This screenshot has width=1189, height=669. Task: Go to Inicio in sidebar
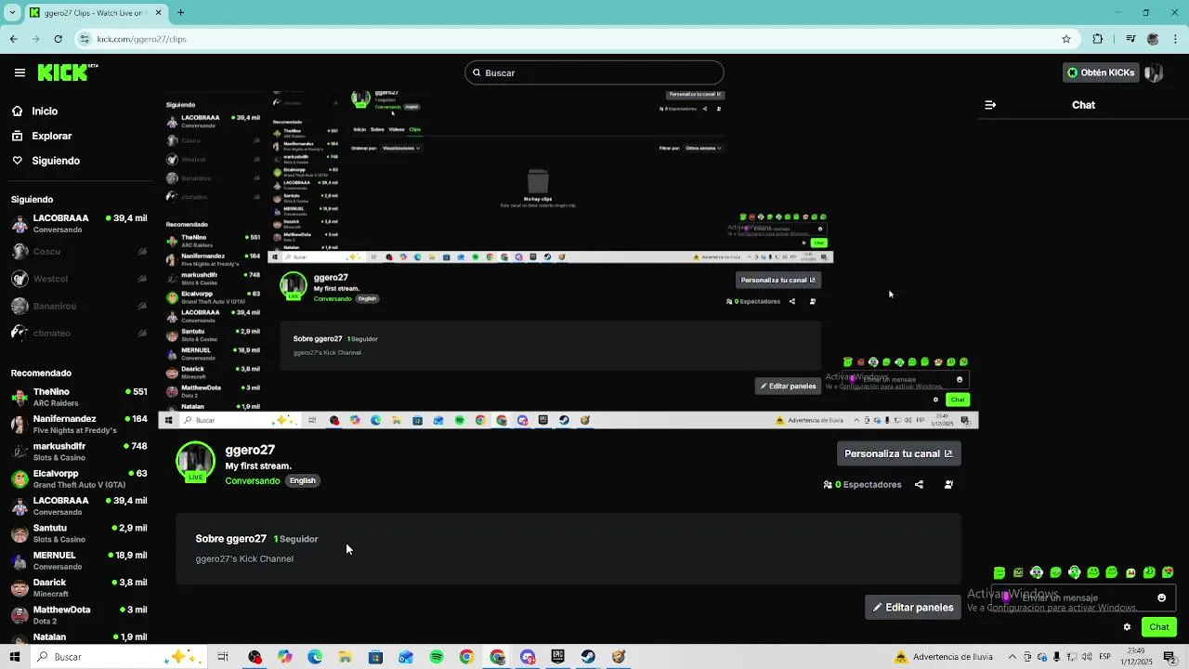[34, 111]
